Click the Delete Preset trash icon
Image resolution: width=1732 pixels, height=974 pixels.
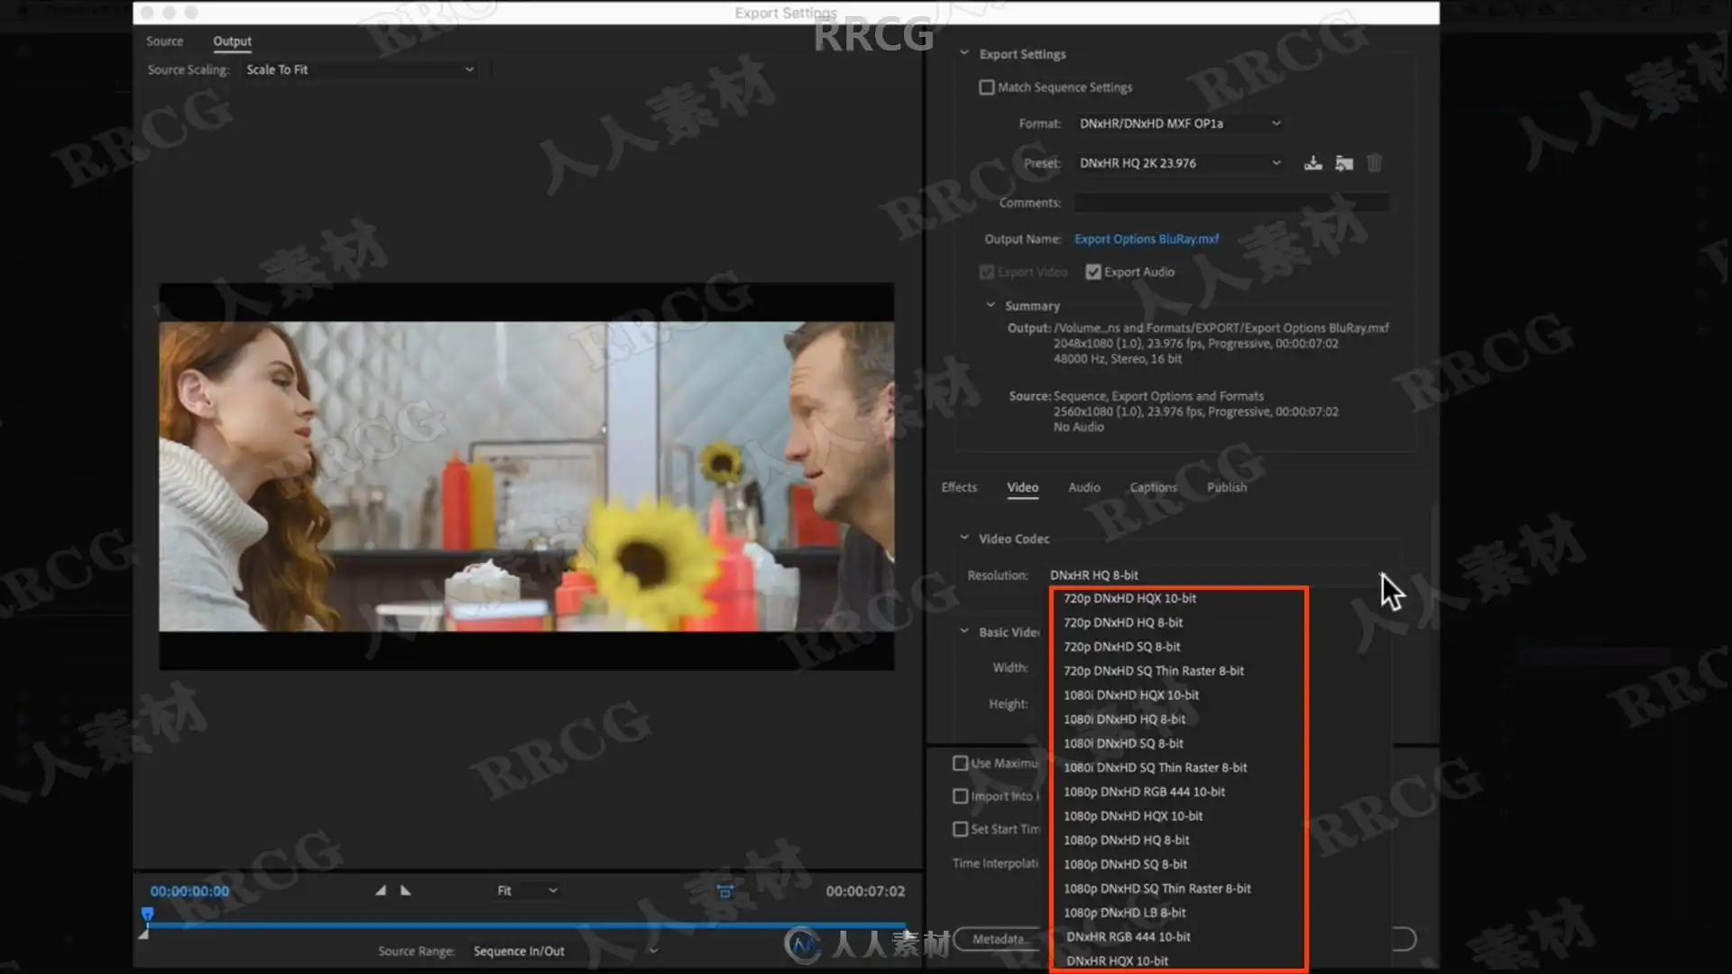pyautogui.click(x=1375, y=163)
